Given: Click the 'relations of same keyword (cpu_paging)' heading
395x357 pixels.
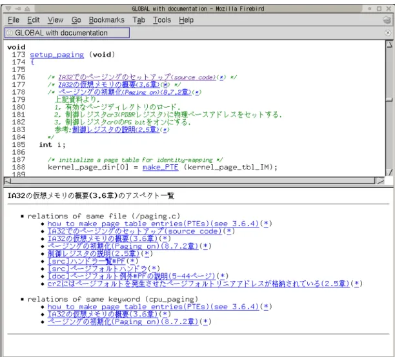Looking at the screenshot, I should tap(113, 299).
